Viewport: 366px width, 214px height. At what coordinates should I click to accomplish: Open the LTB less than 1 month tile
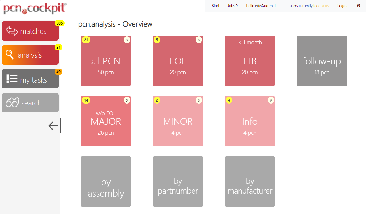[x=250, y=61]
